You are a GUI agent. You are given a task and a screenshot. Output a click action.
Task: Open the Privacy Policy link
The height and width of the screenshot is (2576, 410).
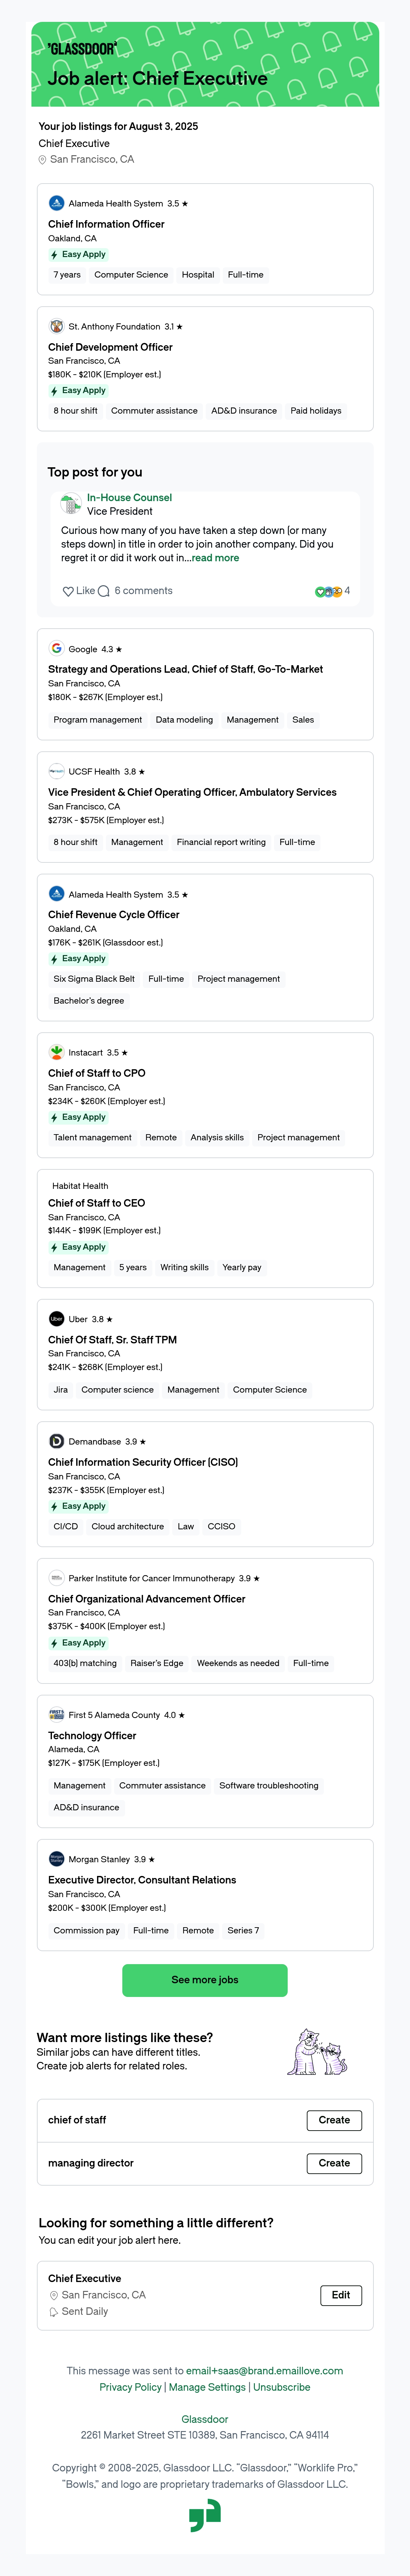(130, 2387)
